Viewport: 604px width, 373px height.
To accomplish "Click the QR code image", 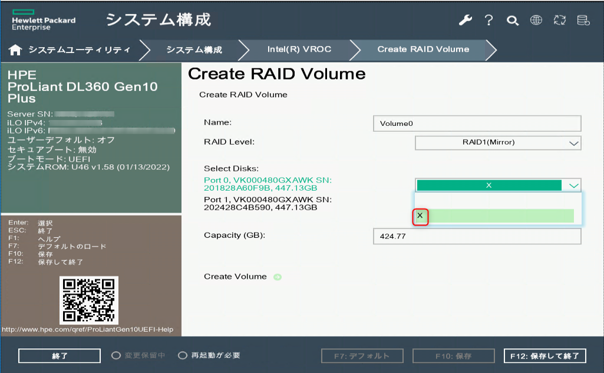I will pyautogui.click(x=89, y=300).
